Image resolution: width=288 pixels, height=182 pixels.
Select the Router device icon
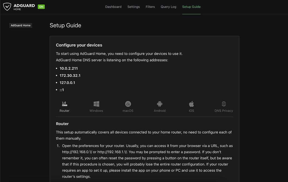[x=65, y=104]
